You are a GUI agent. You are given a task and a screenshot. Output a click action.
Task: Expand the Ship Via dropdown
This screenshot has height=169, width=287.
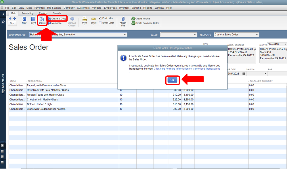[x=265, y=73]
